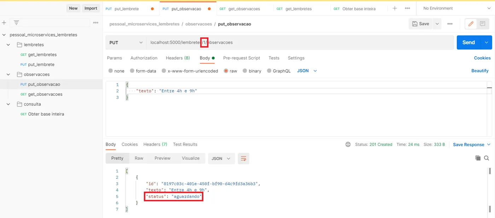Click the request URL field

300,42
